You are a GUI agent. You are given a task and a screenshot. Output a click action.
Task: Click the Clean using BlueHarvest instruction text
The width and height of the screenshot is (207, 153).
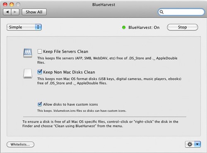coord(100,124)
